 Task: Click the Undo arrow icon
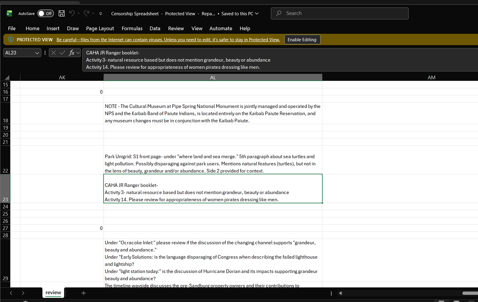pos(72,13)
